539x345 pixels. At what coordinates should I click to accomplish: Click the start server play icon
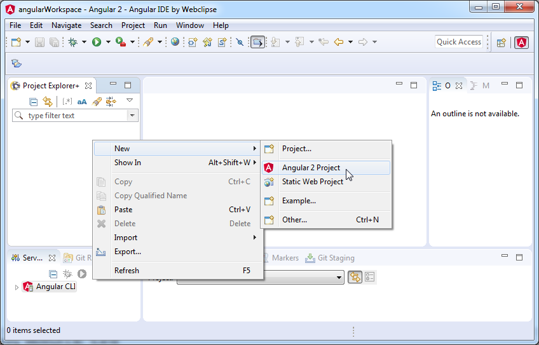coord(82,274)
